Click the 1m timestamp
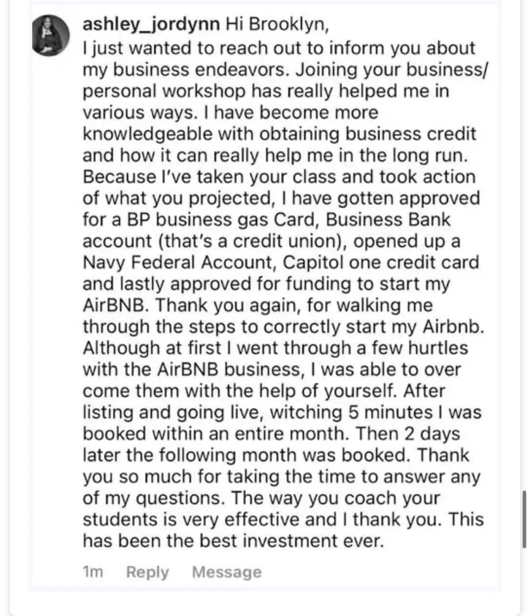This screenshot has width=530, height=616. [93, 572]
